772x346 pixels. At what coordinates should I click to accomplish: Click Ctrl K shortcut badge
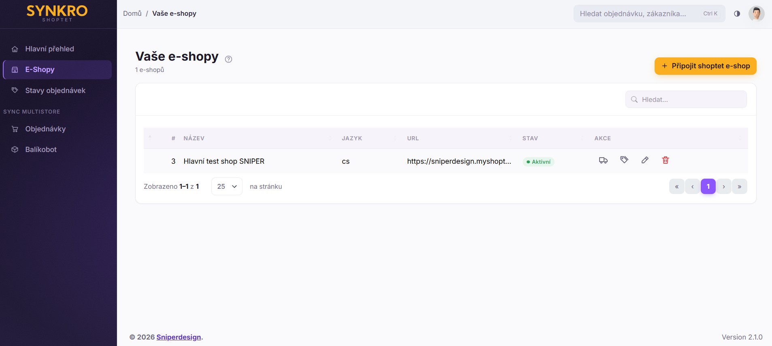(710, 14)
